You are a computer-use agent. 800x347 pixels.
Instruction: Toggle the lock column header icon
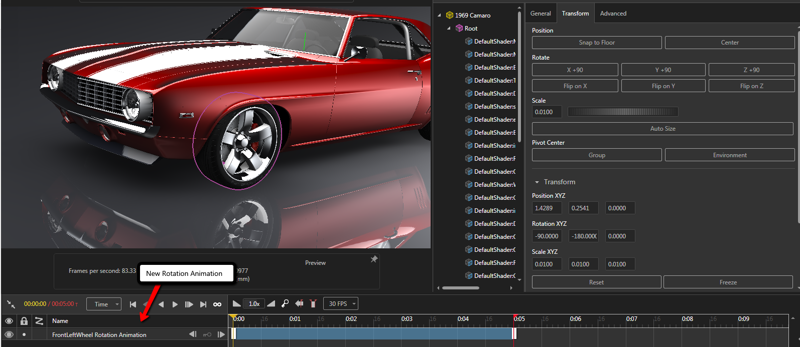click(x=24, y=320)
